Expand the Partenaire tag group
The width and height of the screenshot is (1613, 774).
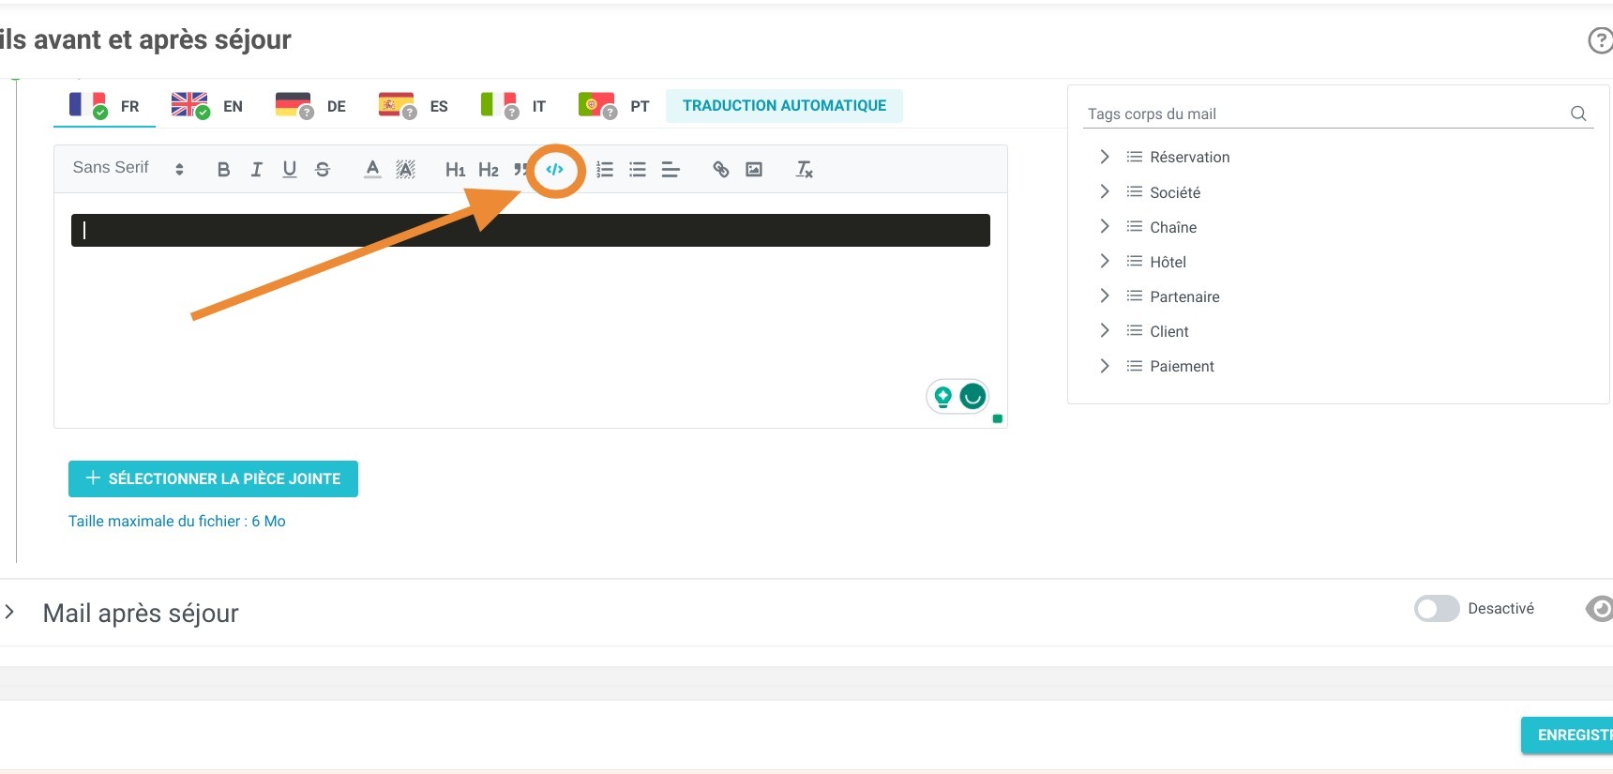tap(1105, 296)
